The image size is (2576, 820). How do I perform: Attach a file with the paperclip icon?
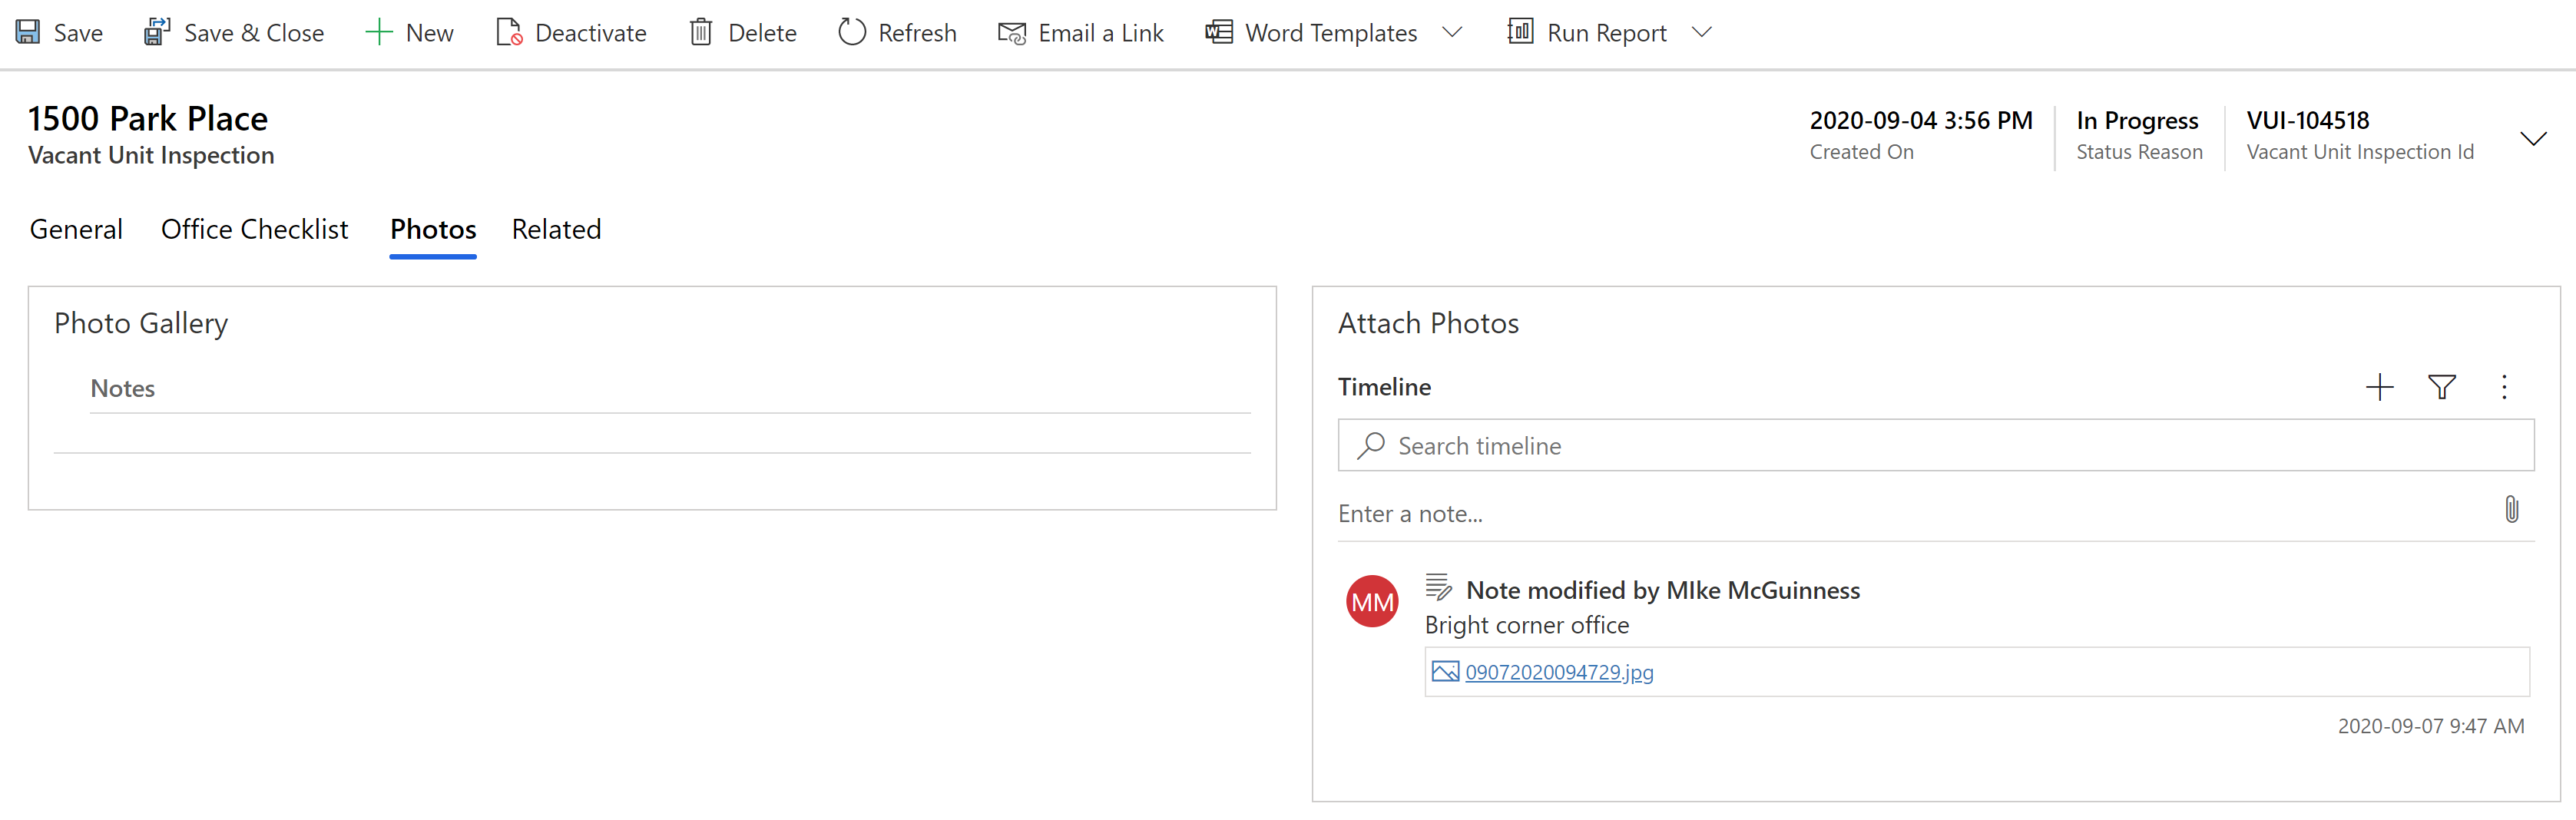tap(2513, 511)
